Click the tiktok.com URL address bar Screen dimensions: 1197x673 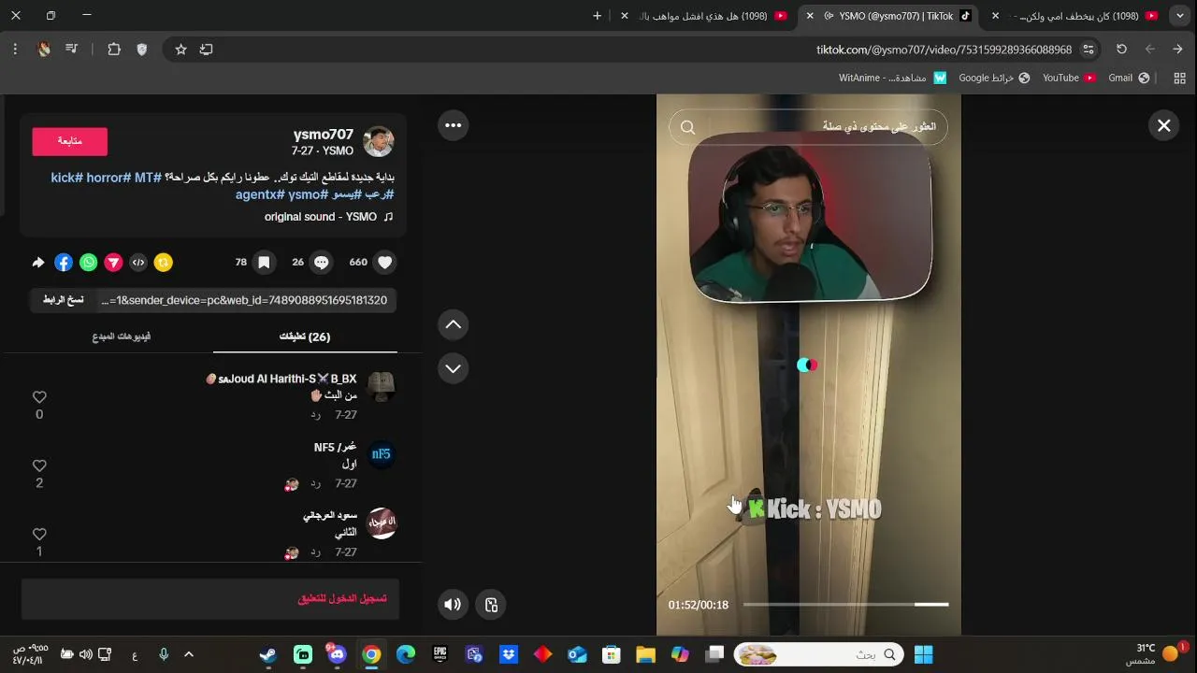(944, 50)
